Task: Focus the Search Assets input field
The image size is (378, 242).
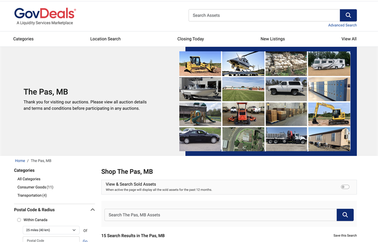Action: 264,15
